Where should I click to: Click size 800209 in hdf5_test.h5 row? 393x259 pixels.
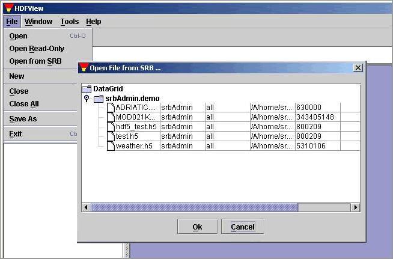[309, 127]
